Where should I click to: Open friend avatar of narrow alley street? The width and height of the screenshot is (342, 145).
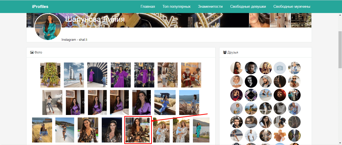pyautogui.click(x=294, y=135)
